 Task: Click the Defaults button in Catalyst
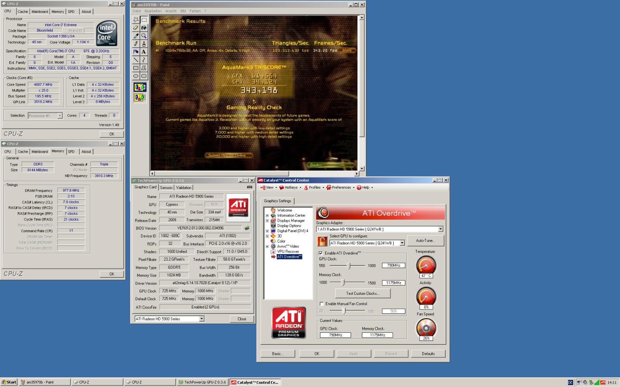click(x=428, y=354)
